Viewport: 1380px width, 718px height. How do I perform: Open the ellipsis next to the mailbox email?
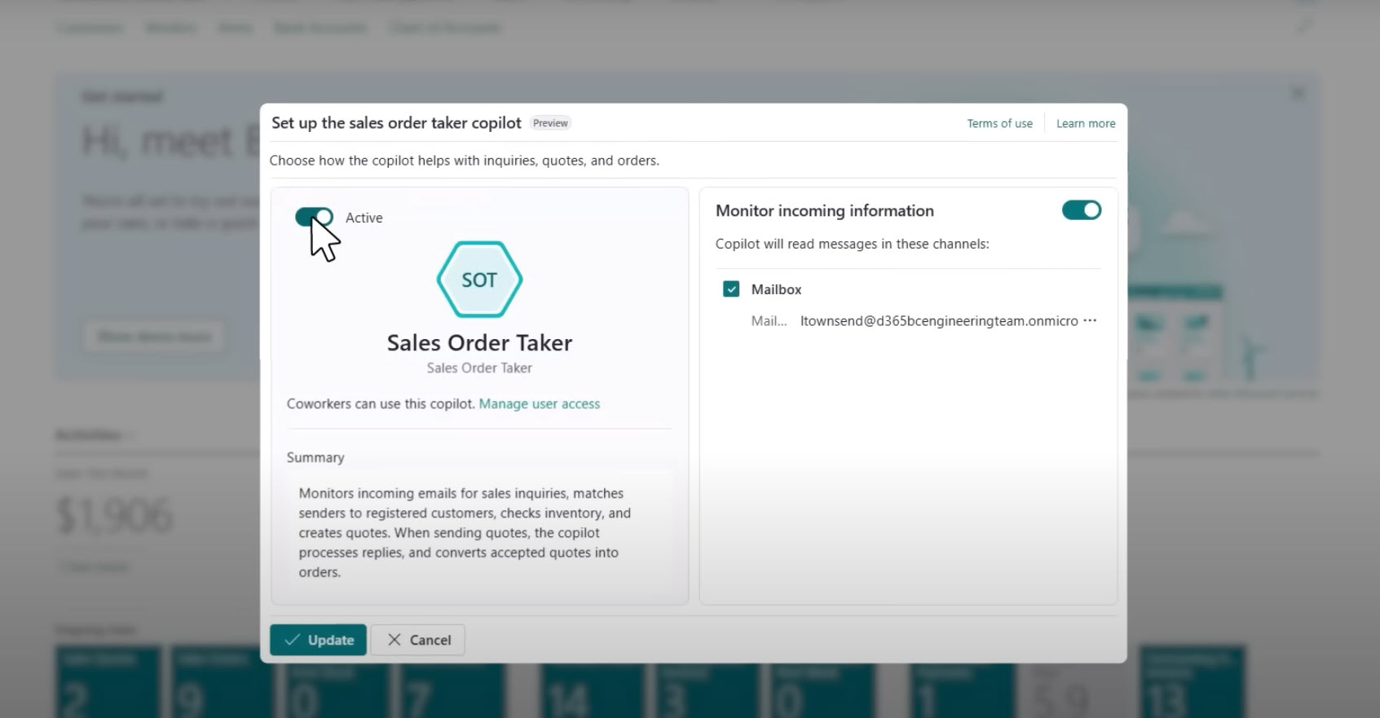[1090, 321]
